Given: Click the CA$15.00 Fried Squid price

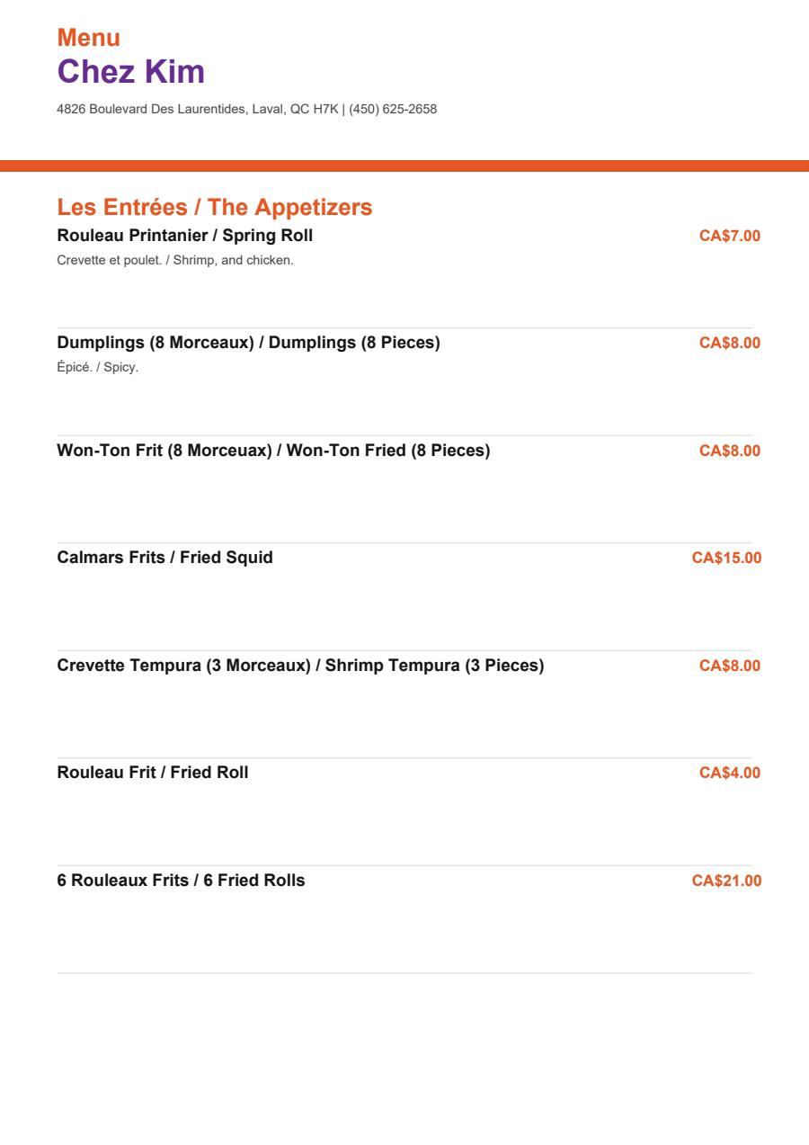Looking at the screenshot, I should tap(726, 558).
